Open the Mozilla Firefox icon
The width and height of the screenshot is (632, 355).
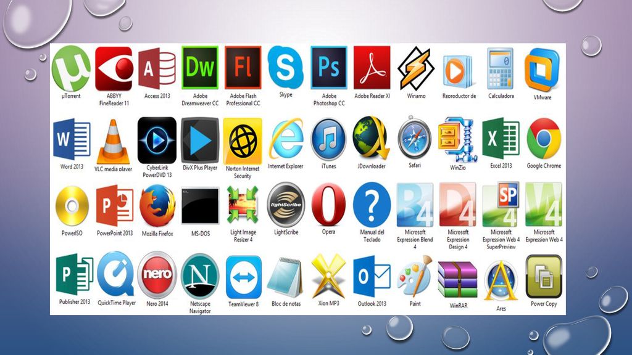[x=157, y=206]
